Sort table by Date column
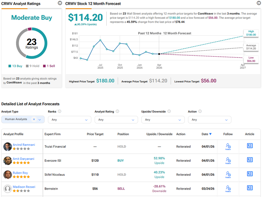 [207, 134]
